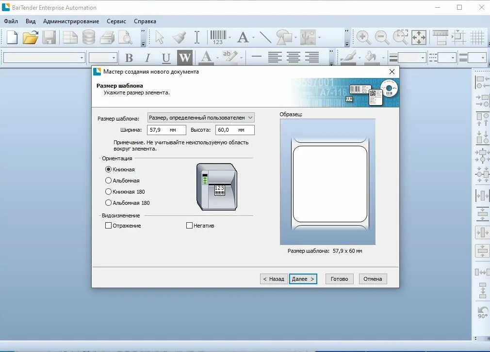Select the text cursor I-beam tool
The width and height of the screenshot is (490, 352).
(x=197, y=37)
